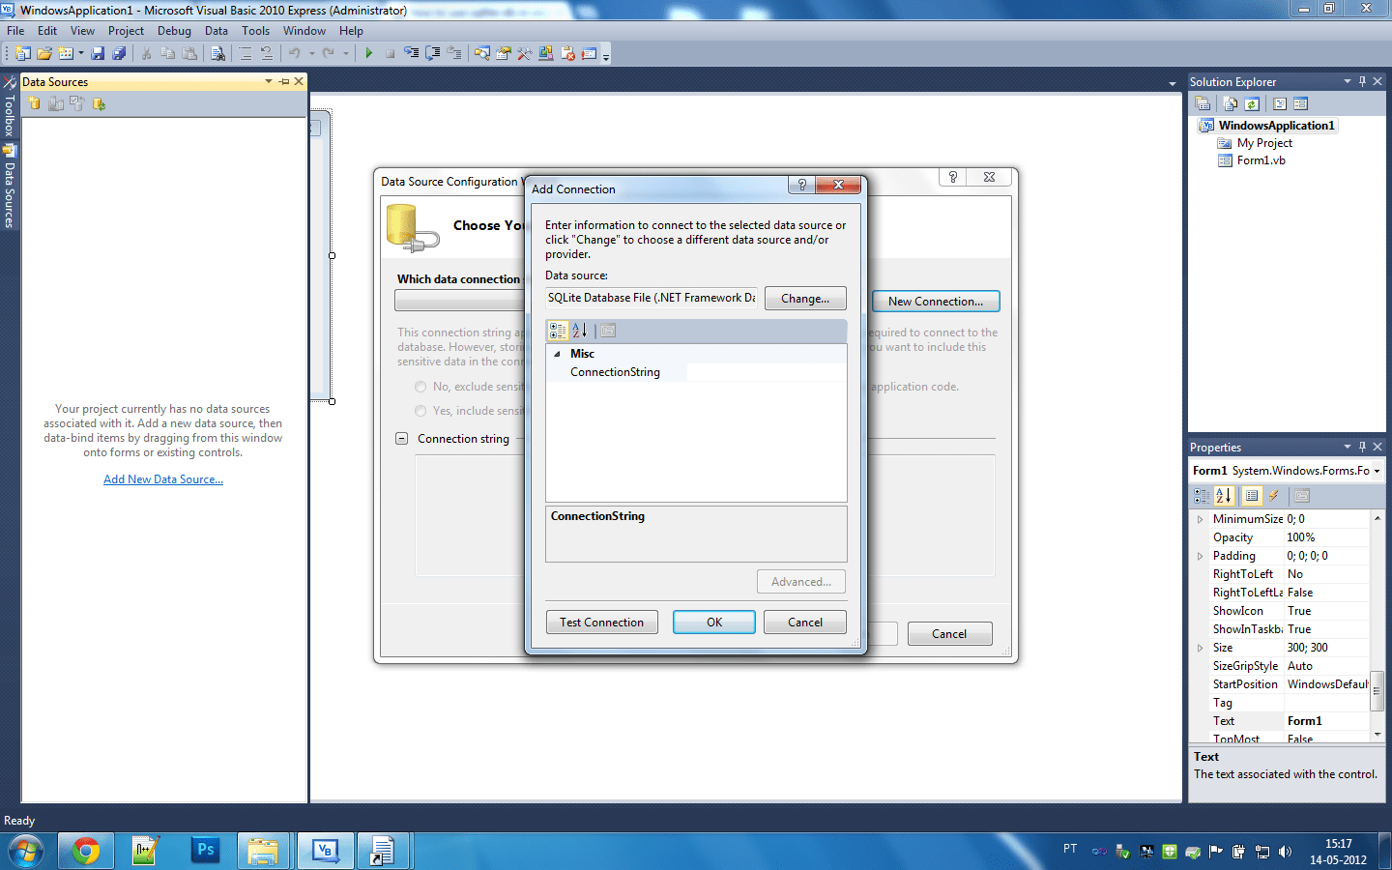Image resolution: width=1392 pixels, height=870 pixels.
Task: Open the File menu
Action: click(15, 31)
